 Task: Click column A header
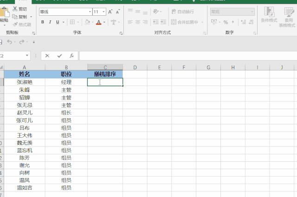click(24, 68)
